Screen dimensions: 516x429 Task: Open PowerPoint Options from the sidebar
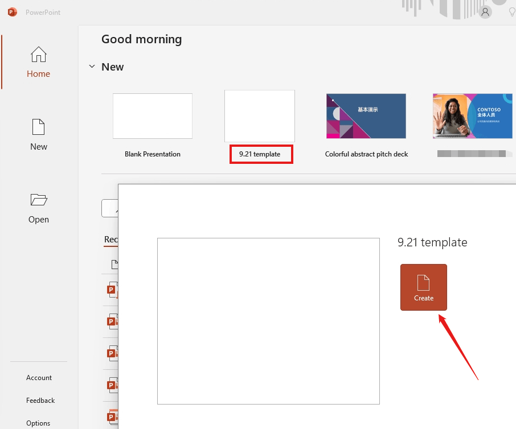pos(38,423)
